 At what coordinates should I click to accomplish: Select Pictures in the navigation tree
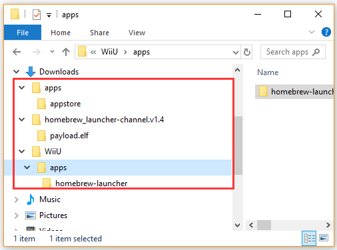53,215
